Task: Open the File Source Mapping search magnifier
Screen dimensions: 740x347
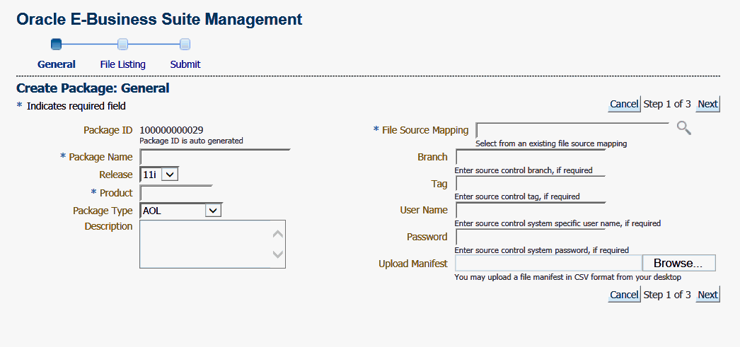Action: tap(684, 128)
